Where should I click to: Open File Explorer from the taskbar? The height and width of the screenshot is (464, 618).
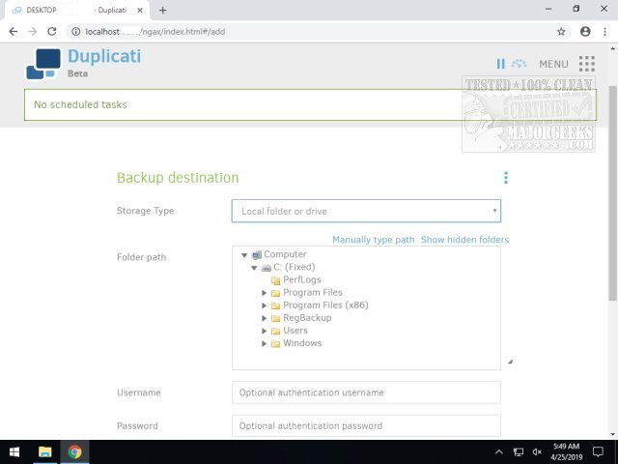[x=45, y=451]
